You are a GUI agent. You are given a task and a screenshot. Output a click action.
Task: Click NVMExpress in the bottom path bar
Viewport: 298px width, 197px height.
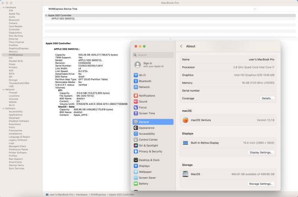point(98,194)
